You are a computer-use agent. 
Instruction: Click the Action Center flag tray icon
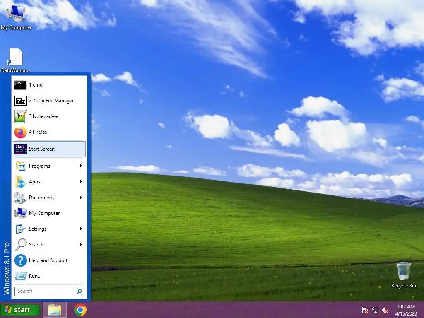(365, 310)
